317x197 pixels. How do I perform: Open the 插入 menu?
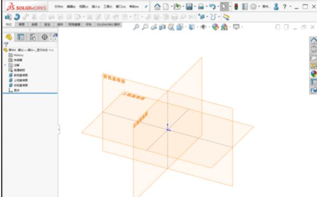[96, 7]
